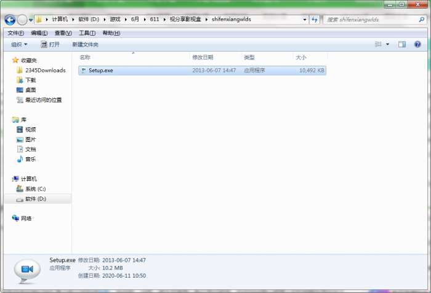Select shifenxiangwlds in the address breadcrumb

232,19
